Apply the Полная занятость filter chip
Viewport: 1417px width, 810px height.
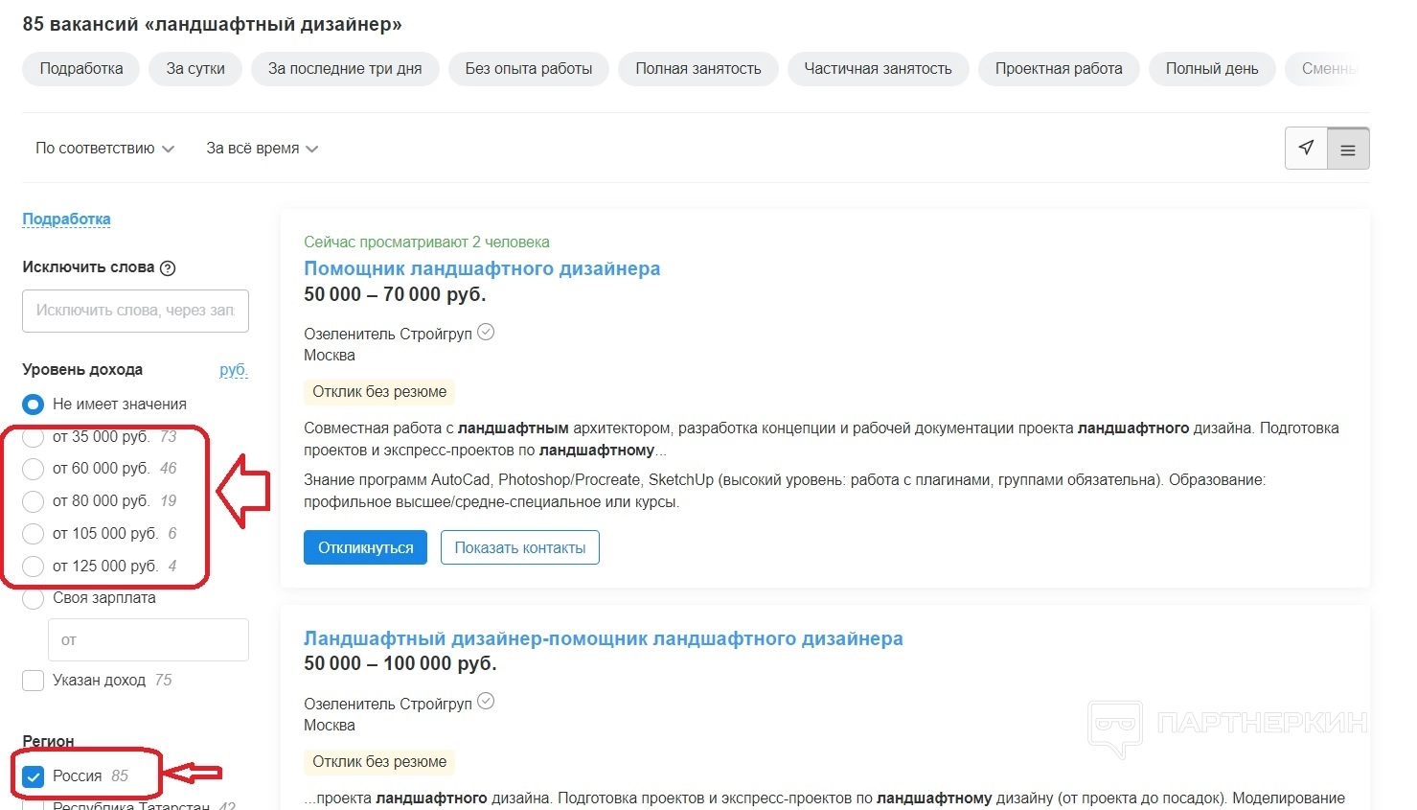(697, 69)
